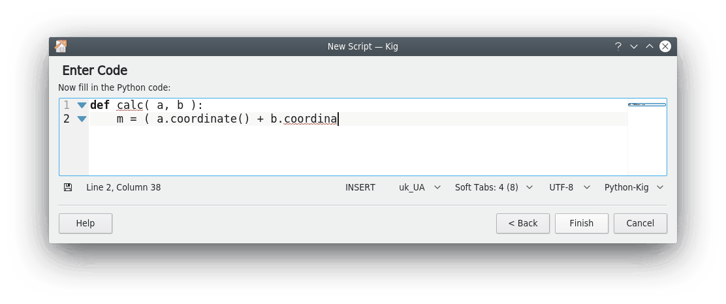Viewport: 726px width, 304px height.
Task: Cancel the New Script wizard
Action: [640, 223]
